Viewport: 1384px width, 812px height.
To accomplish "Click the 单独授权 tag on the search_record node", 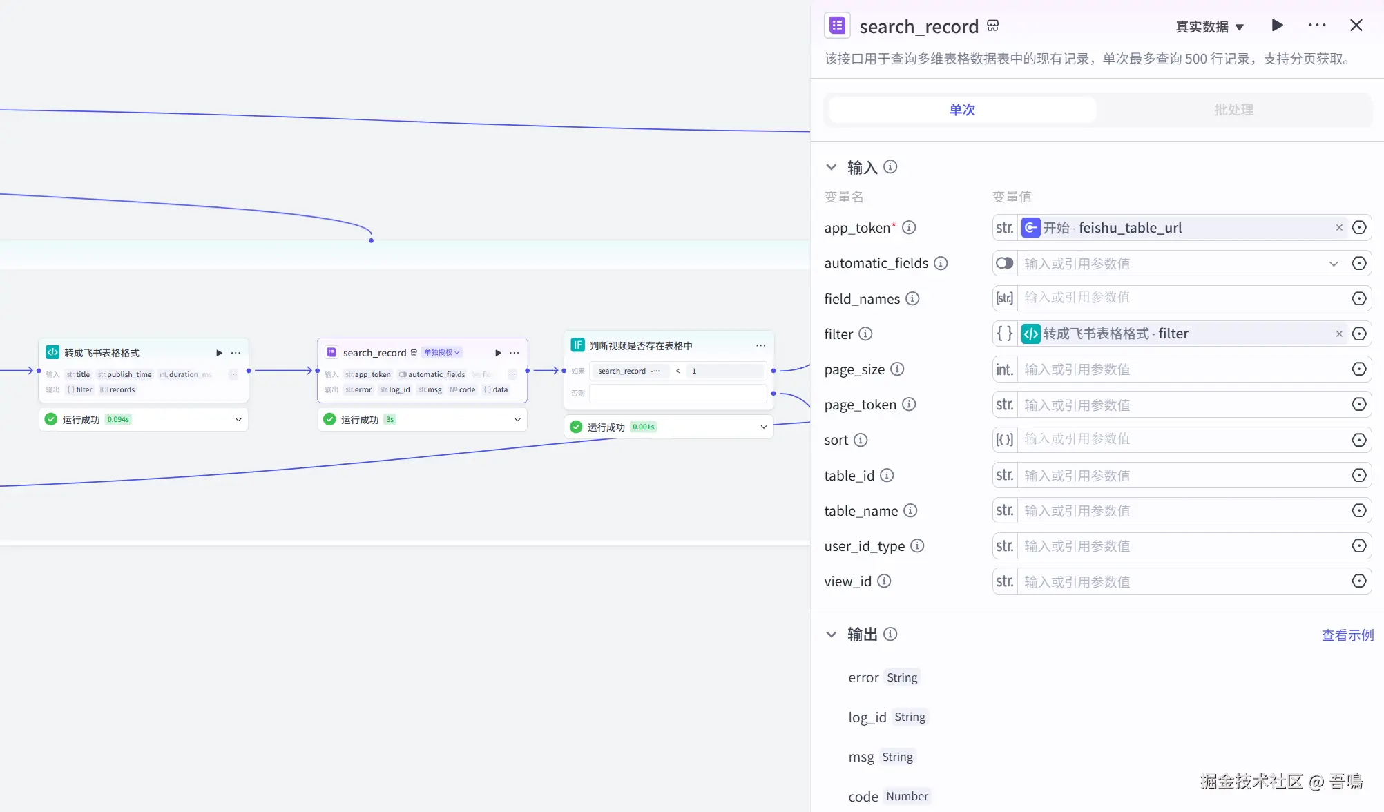I will (441, 353).
